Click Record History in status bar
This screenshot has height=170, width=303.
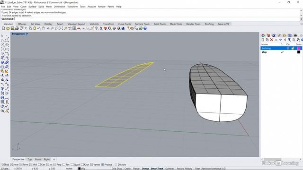coord(184,169)
